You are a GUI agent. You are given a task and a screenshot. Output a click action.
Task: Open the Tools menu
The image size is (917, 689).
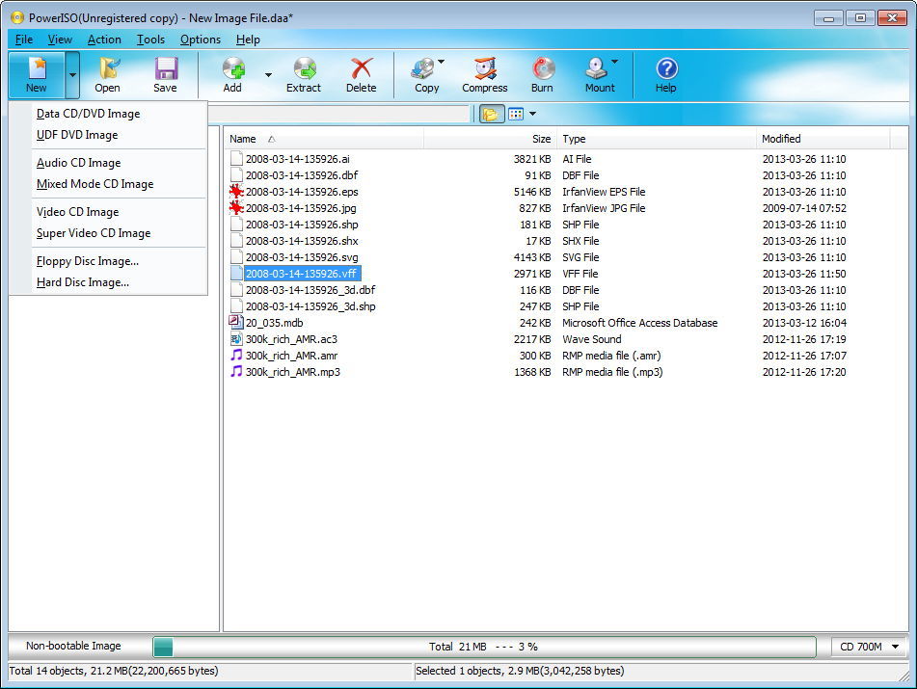pos(149,40)
